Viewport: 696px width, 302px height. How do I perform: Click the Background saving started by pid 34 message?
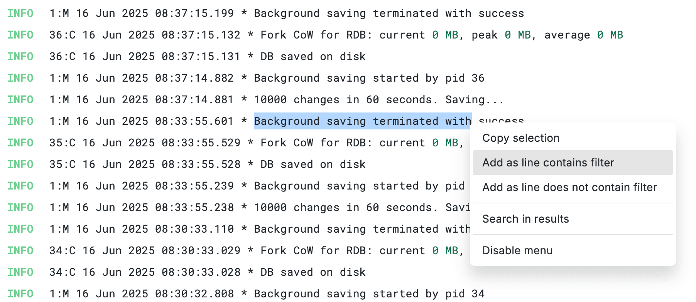click(x=368, y=294)
